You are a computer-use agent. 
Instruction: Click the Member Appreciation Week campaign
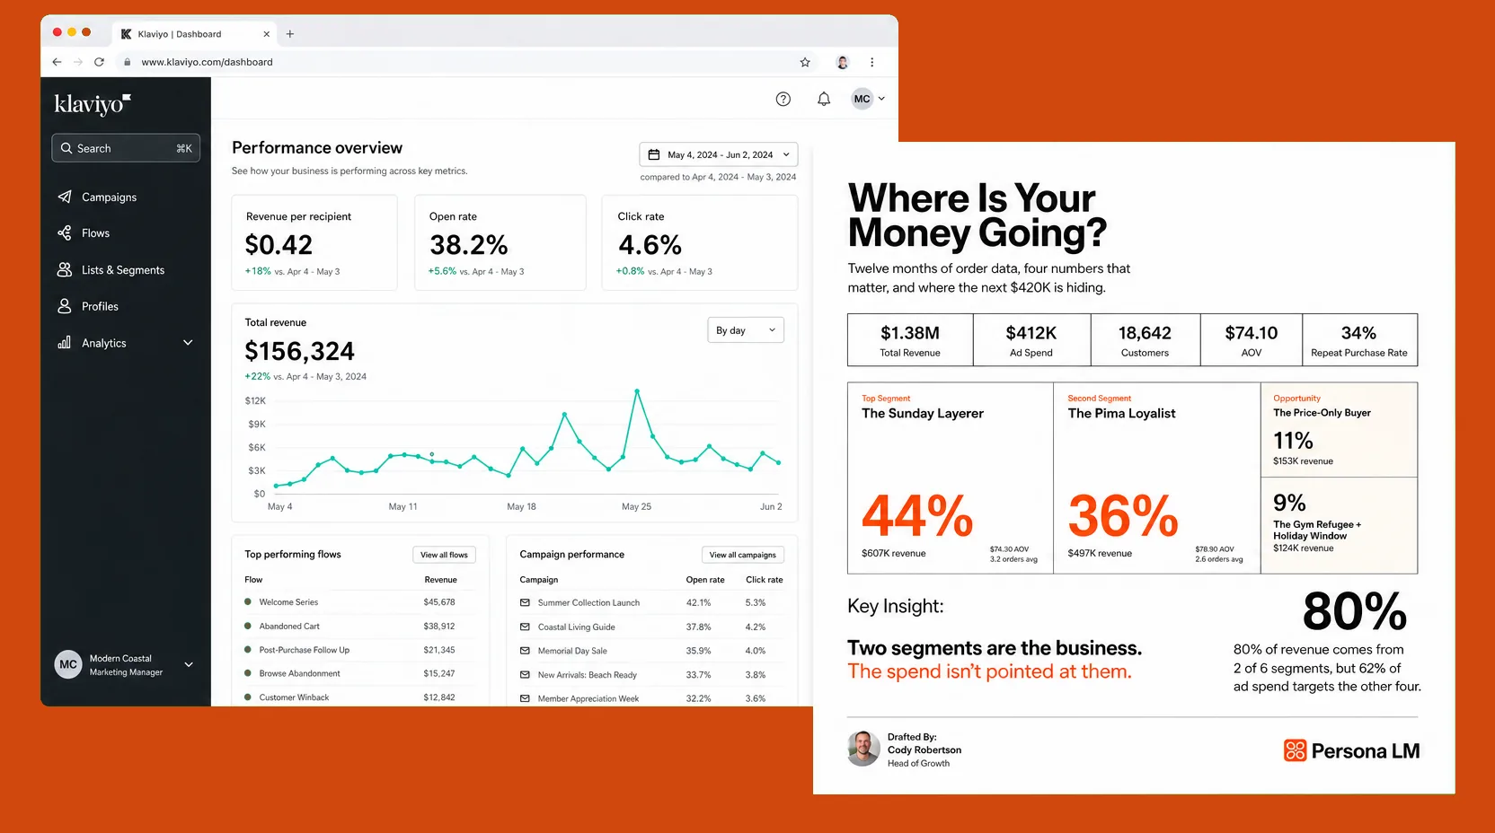588,698
